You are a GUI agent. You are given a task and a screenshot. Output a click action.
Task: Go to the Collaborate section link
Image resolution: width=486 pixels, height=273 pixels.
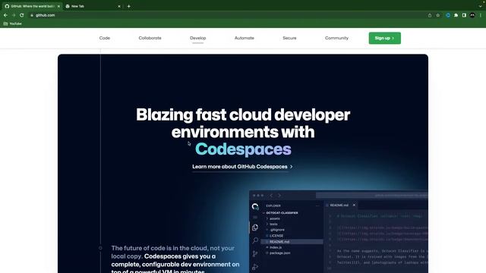pyautogui.click(x=150, y=38)
